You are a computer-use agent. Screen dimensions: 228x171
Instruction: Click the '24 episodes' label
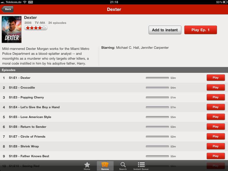(x=57, y=23)
